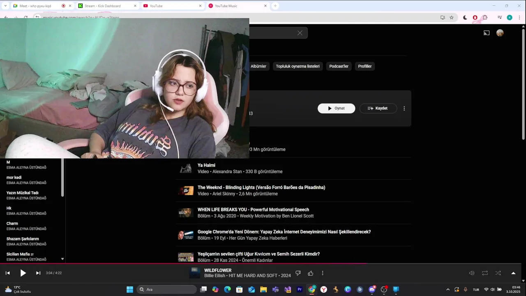Dislike the WILDFLOWER song

[298, 273]
